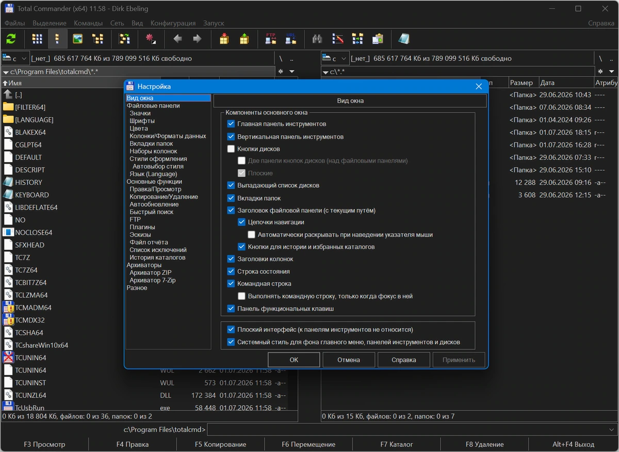The height and width of the screenshot is (452, 619).
Task: Open the FTP connect toolbar icon
Action: [x=271, y=39]
